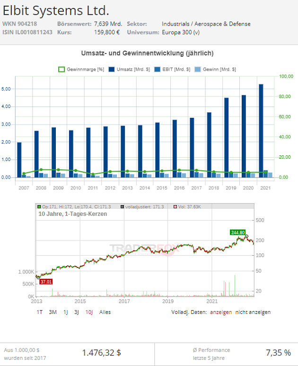
Task: Toggle Gewinnmarge [%] legend series
Action: click(81, 69)
